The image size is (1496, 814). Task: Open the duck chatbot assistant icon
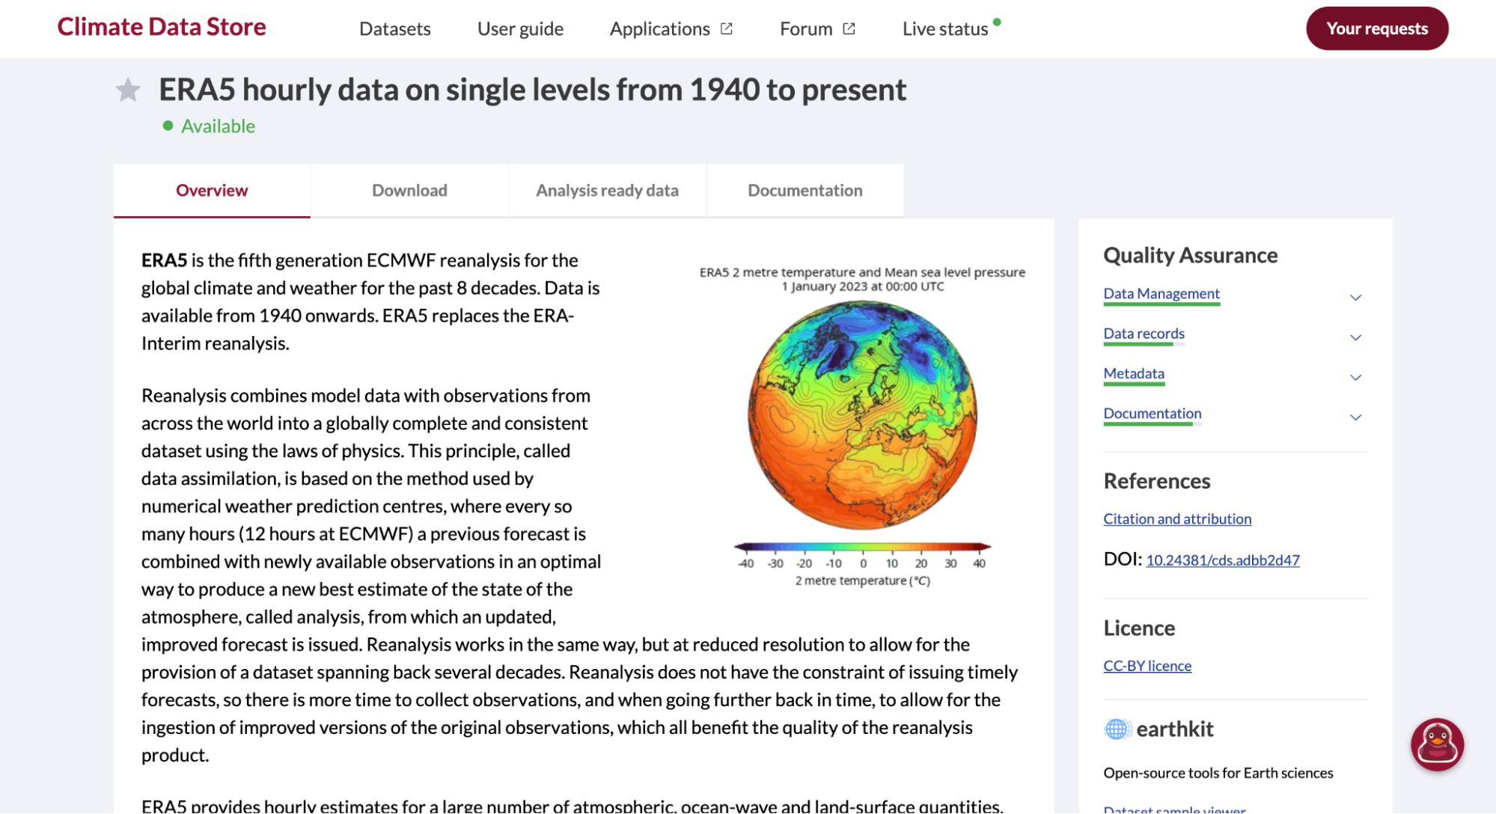[x=1437, y=744]
